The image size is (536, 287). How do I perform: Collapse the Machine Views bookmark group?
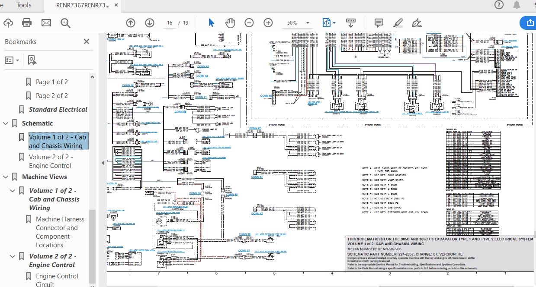tap(6, 177)
